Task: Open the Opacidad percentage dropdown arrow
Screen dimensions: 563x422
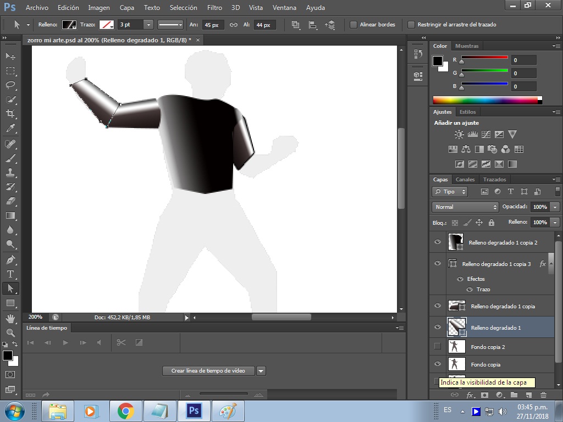Action: 555,207
